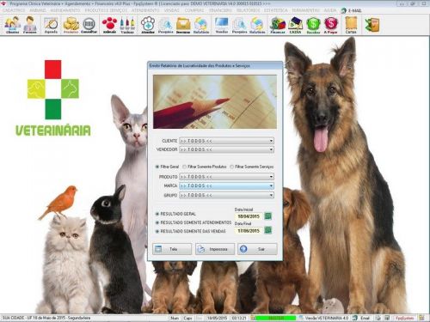
Task: Expand the VENDEDOR dropdown
Action: pyautogui.click(x=271, y=149)
